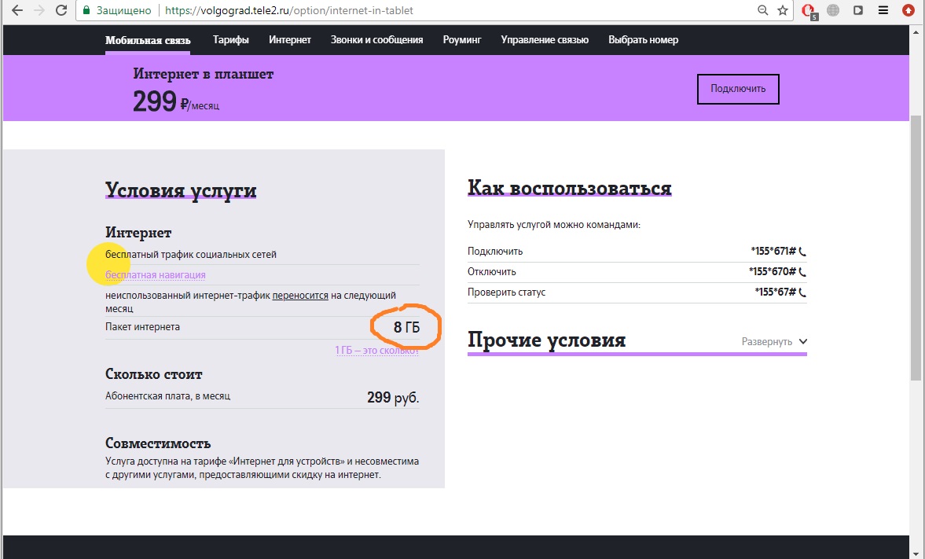The width and height of the screenshot is (925, 559).
Task: Open the zoom magnifier icon in address bar
Action: (x=762, y=10)
